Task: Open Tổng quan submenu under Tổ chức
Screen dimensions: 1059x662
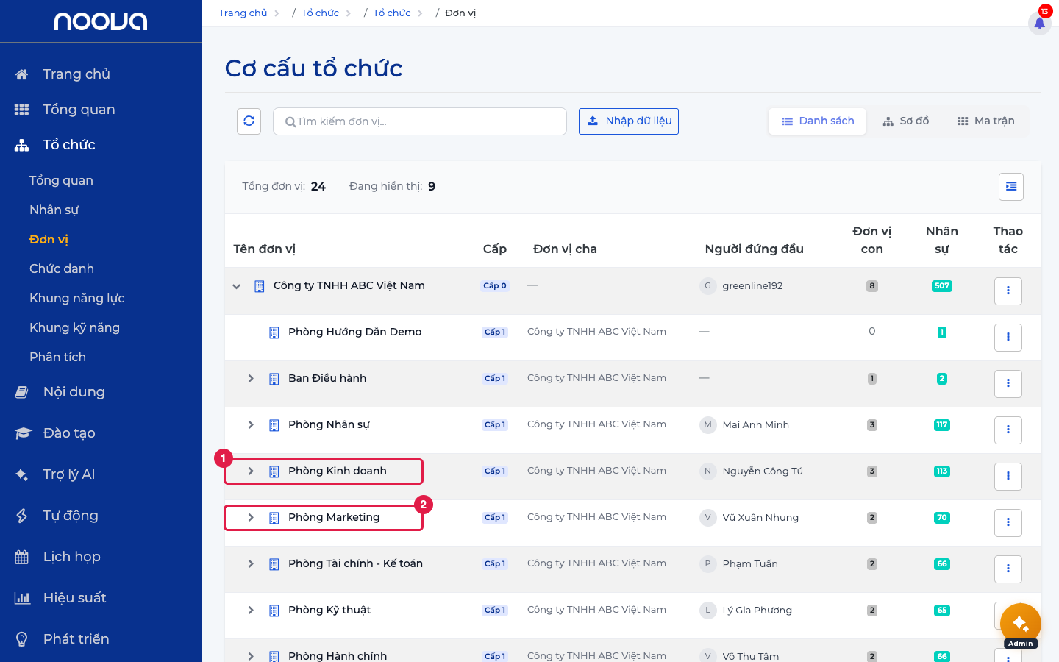Action: tap(61, 180)
